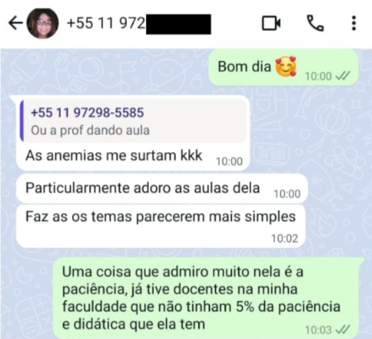Start a video call with the camera icon
Screen dimensions: 372x339
pyautogui.click(x=271, y=23)
